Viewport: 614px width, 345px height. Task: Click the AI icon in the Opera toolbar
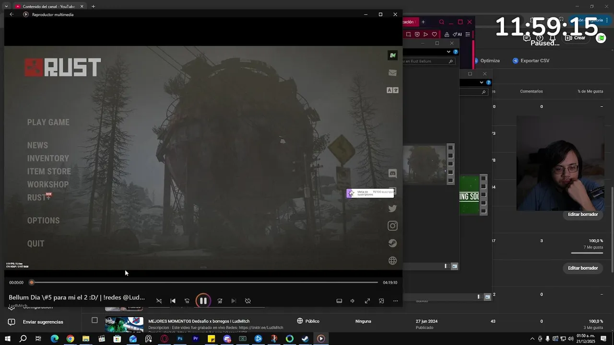point(456,34)
